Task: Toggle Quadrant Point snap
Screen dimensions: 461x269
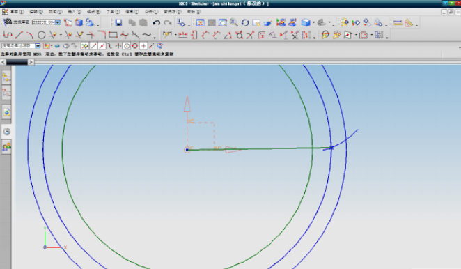Action: pyautogui.click(x=135, y=46)
